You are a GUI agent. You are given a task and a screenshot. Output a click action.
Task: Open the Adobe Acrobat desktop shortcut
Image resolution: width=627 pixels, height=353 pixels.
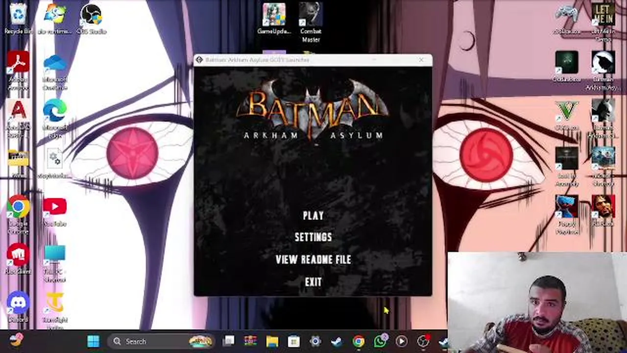click(18, 71)
